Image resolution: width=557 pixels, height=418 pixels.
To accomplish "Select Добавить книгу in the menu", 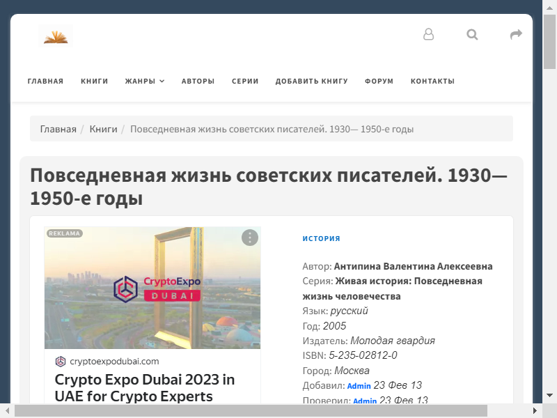I will coord(311,81).
